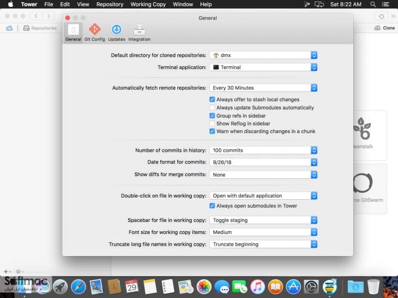Open System Preferences from the Dock
Viewport: 398px width, 298px height.
coord(311,286)
